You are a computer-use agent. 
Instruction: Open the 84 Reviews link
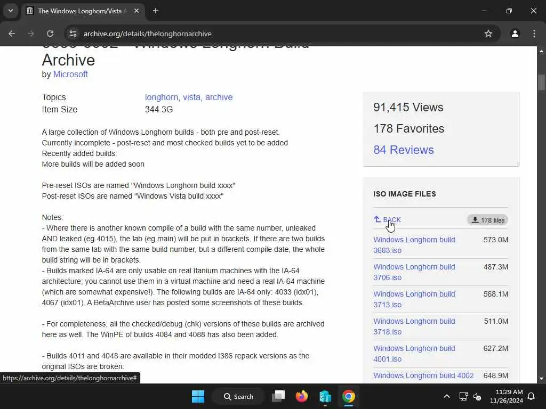(404, 150)
